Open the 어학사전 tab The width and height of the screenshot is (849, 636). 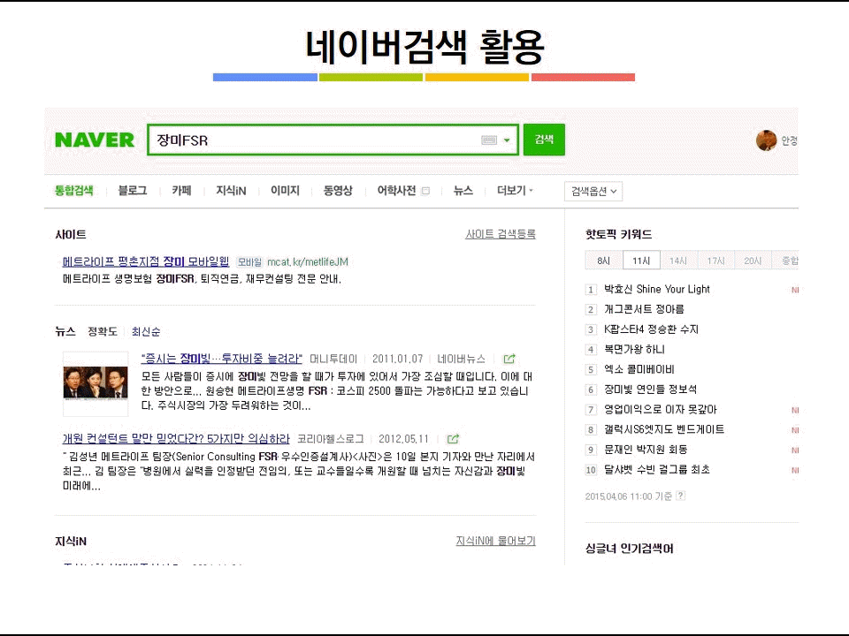(396, 191)
